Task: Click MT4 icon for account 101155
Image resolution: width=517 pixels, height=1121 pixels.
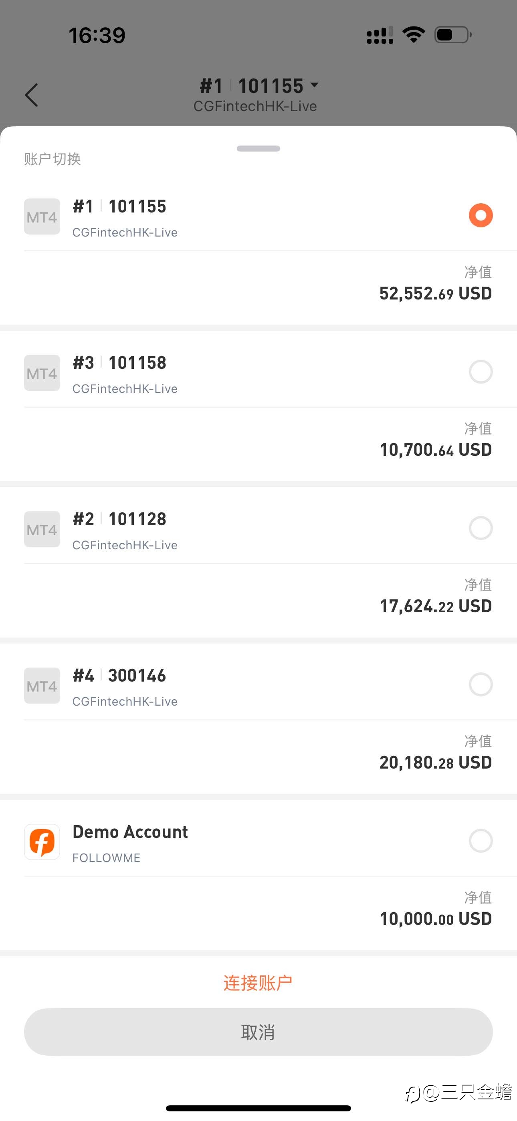Action: click(x=42, y=217)
